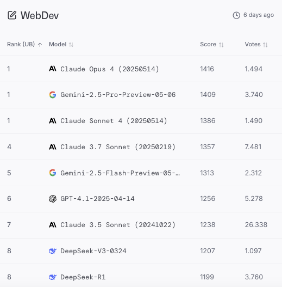This screenshot has width=282, height=287.
Task: Toggle sort arrows next to Model header
Action: pos(71,45)
